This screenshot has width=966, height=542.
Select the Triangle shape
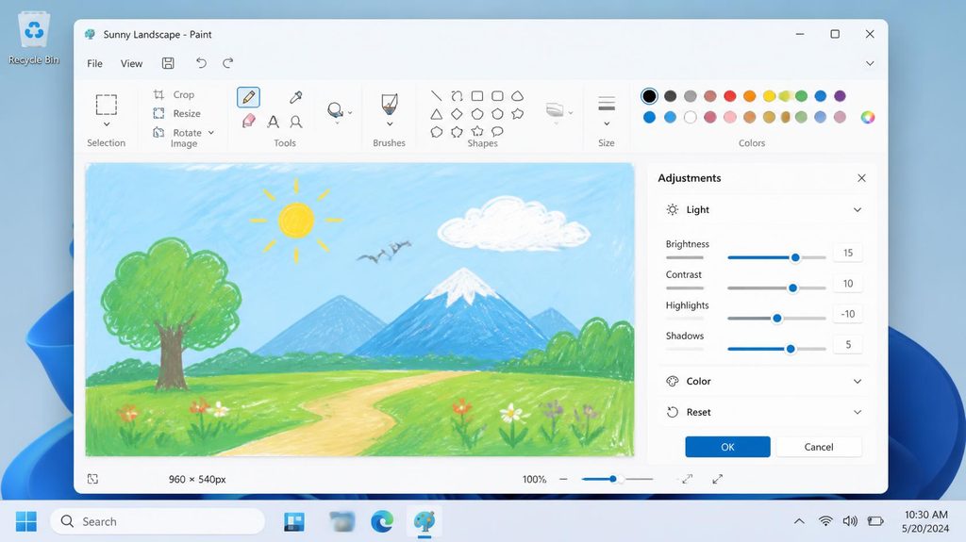tap(436, 114)
